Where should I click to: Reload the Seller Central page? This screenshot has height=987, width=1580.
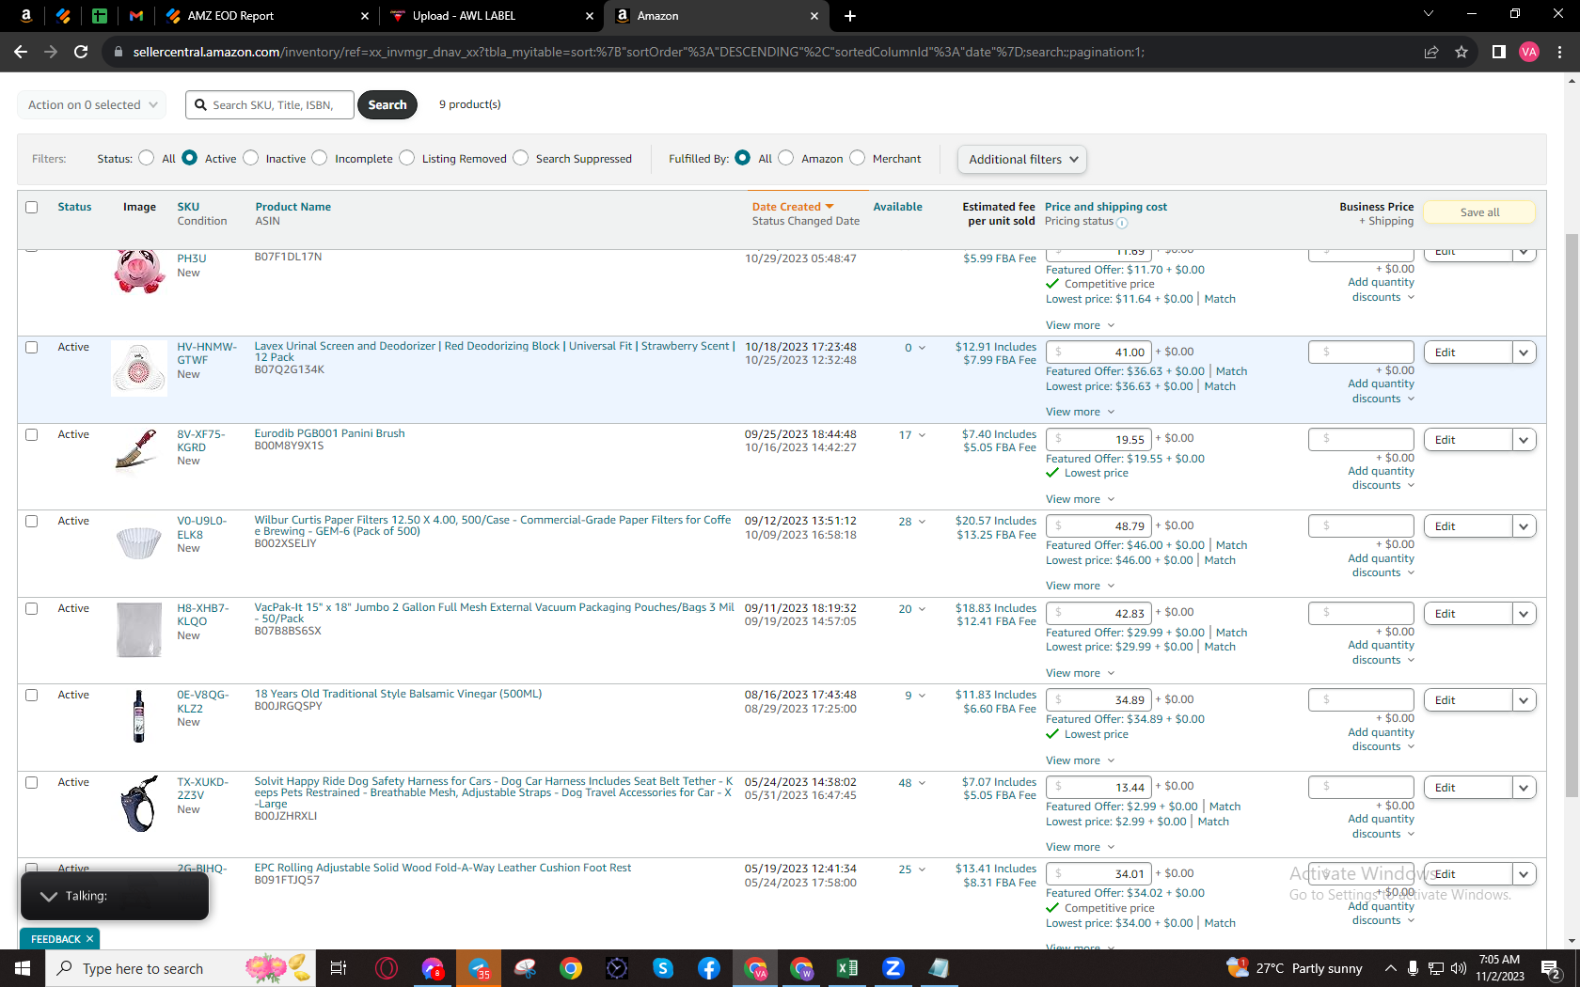81,52
